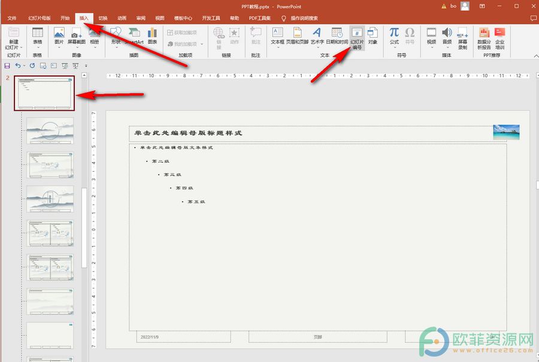
Task: Switch to the 模板中心 tab
Action: click(183, 18)
